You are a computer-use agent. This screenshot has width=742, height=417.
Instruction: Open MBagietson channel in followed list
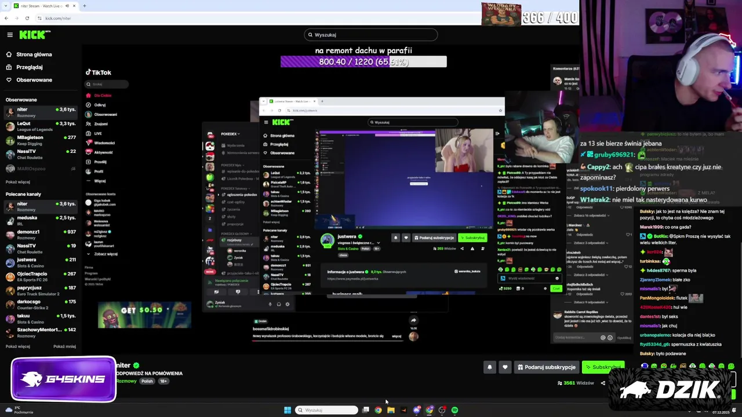(x=41, y=140)
